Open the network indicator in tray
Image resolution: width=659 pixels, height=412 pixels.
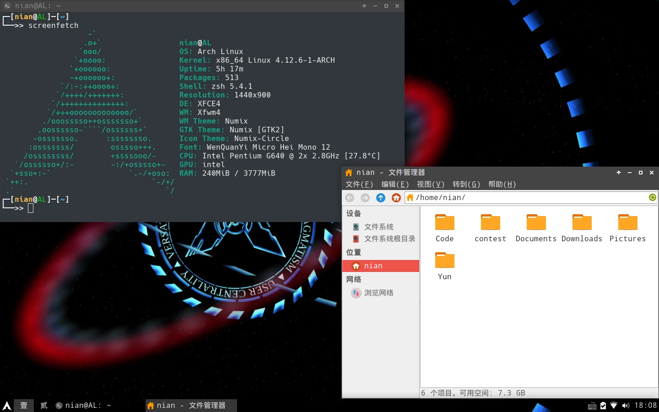(x=614, y=406)
